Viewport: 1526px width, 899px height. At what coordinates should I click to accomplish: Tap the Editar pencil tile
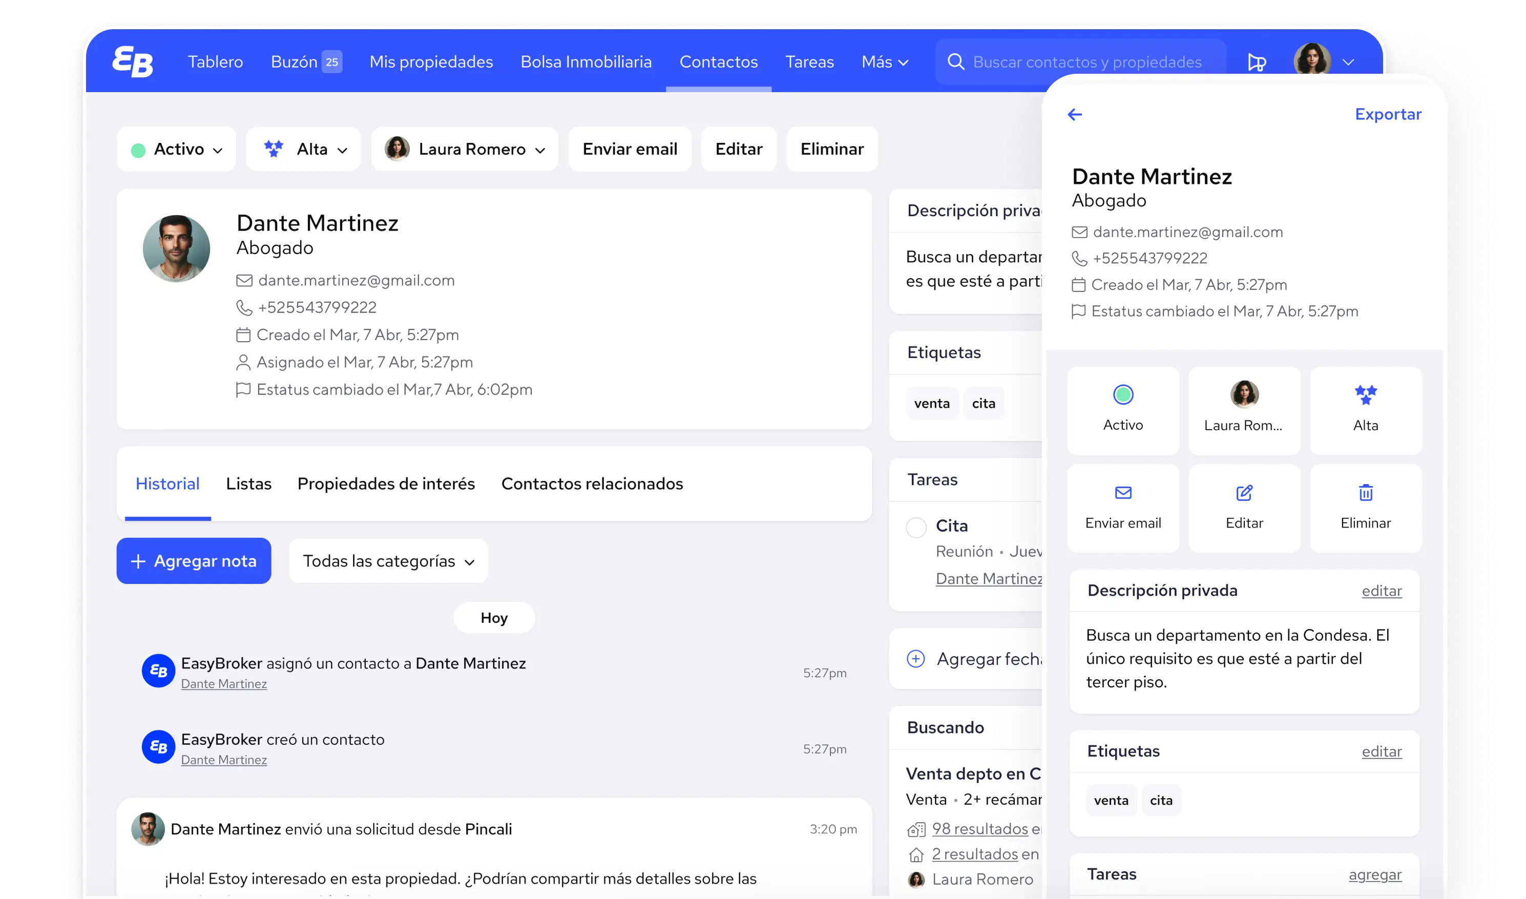(1244, 508)
